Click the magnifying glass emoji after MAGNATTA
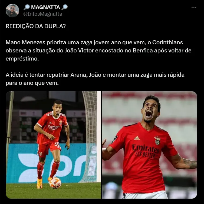The height and width of the screenshot is (204, 204). (64, 7)
